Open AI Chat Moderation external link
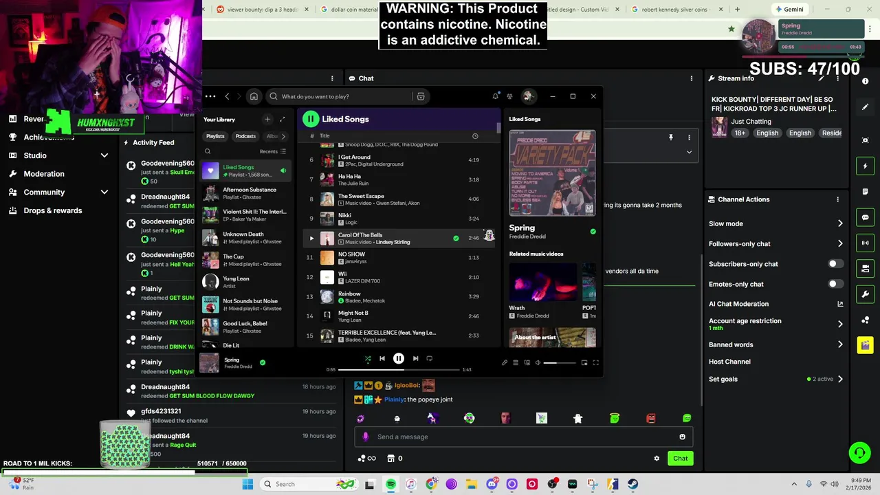The width and height of the screenshot is (880, 495). pos(840,304)
